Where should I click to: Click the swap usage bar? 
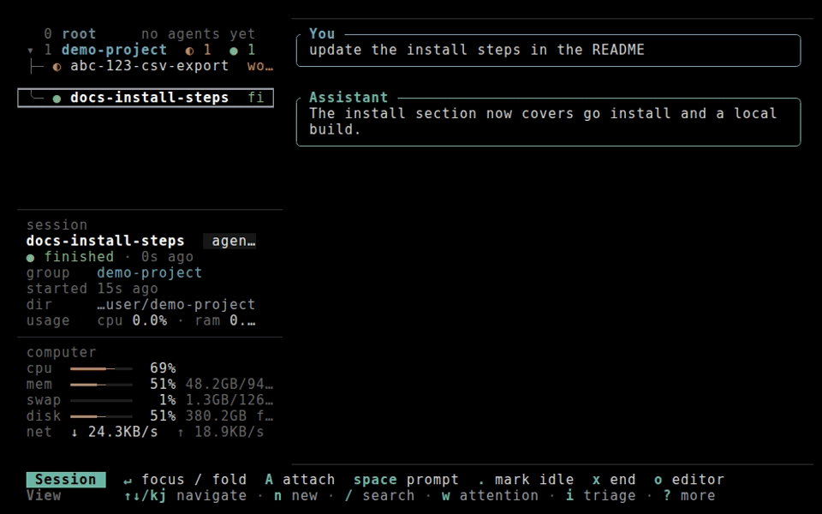[101, 401]
